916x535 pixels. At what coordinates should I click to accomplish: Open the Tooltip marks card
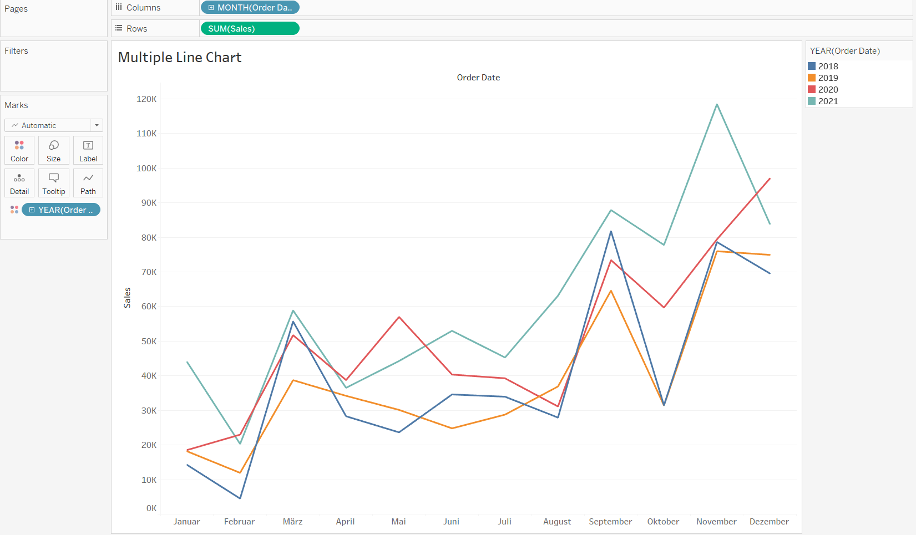[x=54, y=183]
